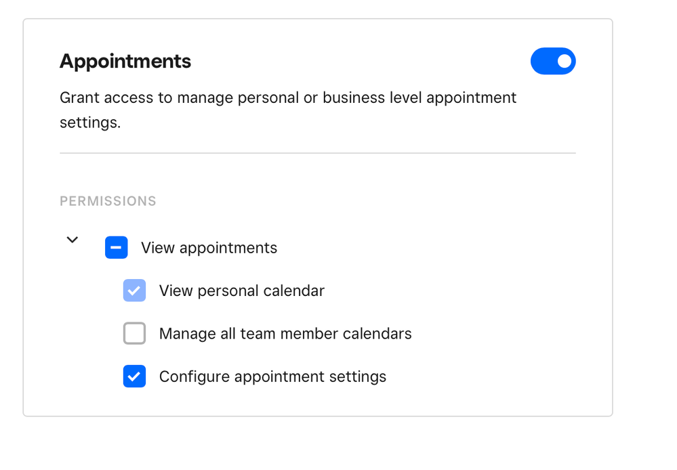Collapse the View appointments chevron arrow

[73, 240]
